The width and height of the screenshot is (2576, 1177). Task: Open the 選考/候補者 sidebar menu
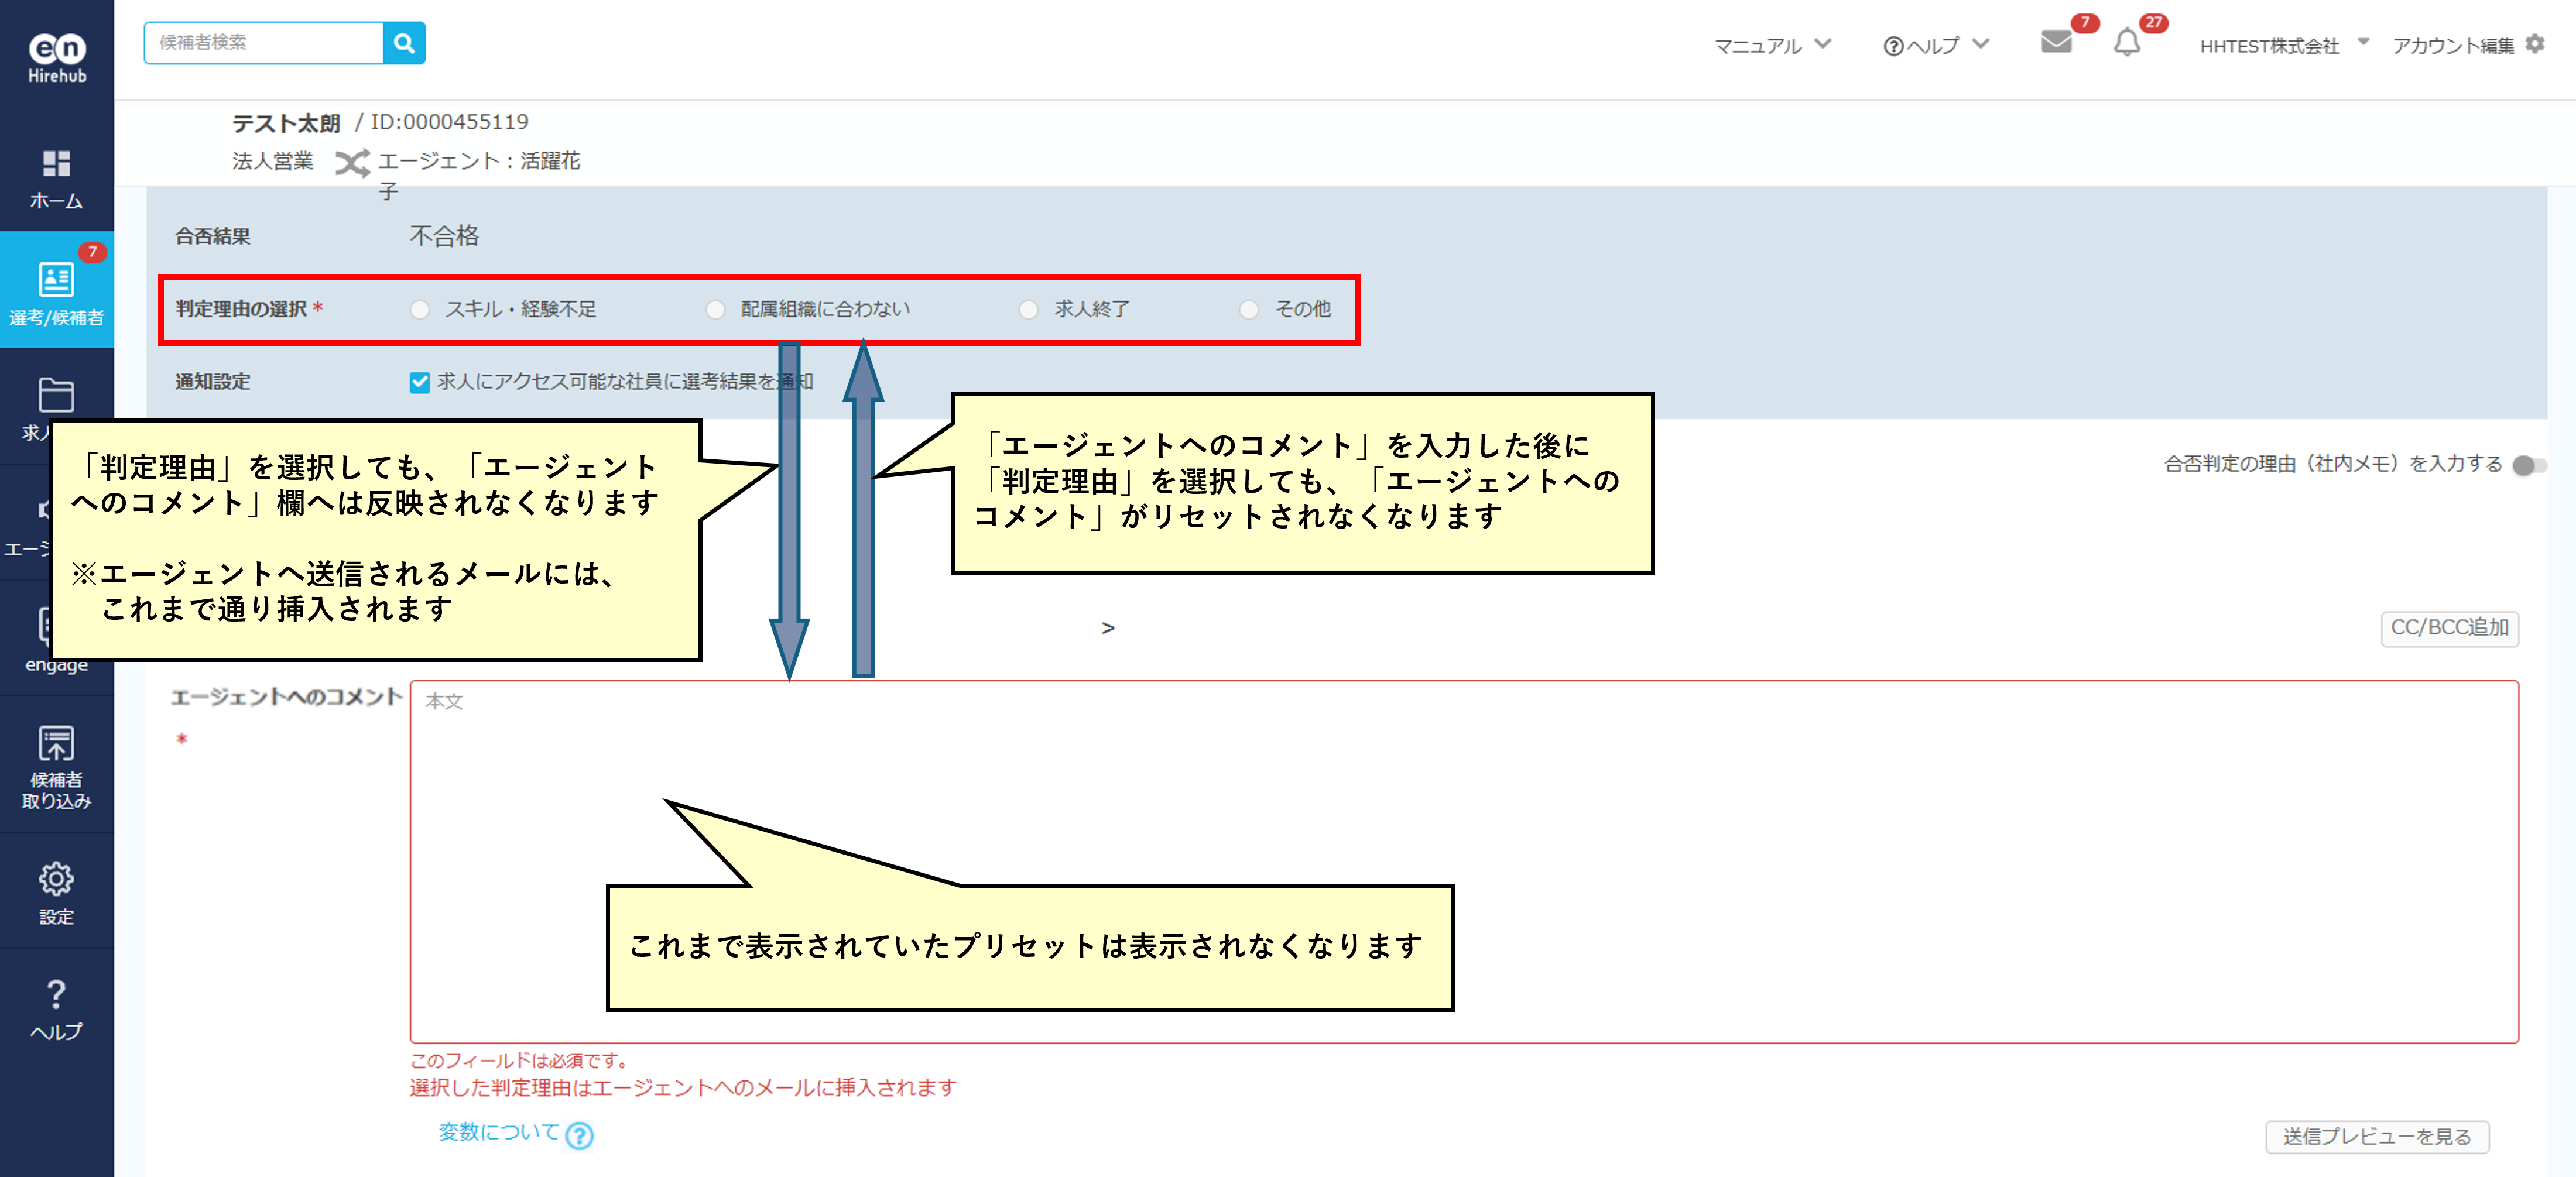[56, 291]
